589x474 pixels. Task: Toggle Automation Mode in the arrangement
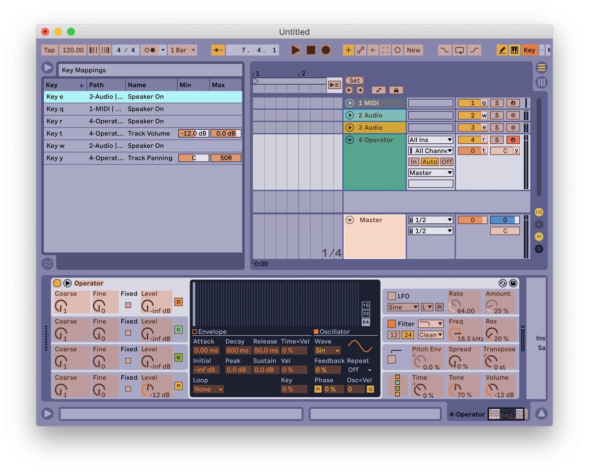point(378,90)
